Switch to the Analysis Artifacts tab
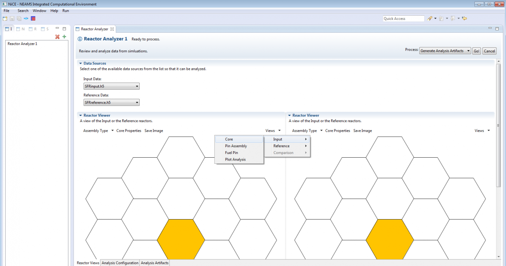The height and width of the screenshot is (266, 506). [x=155, y=263]
